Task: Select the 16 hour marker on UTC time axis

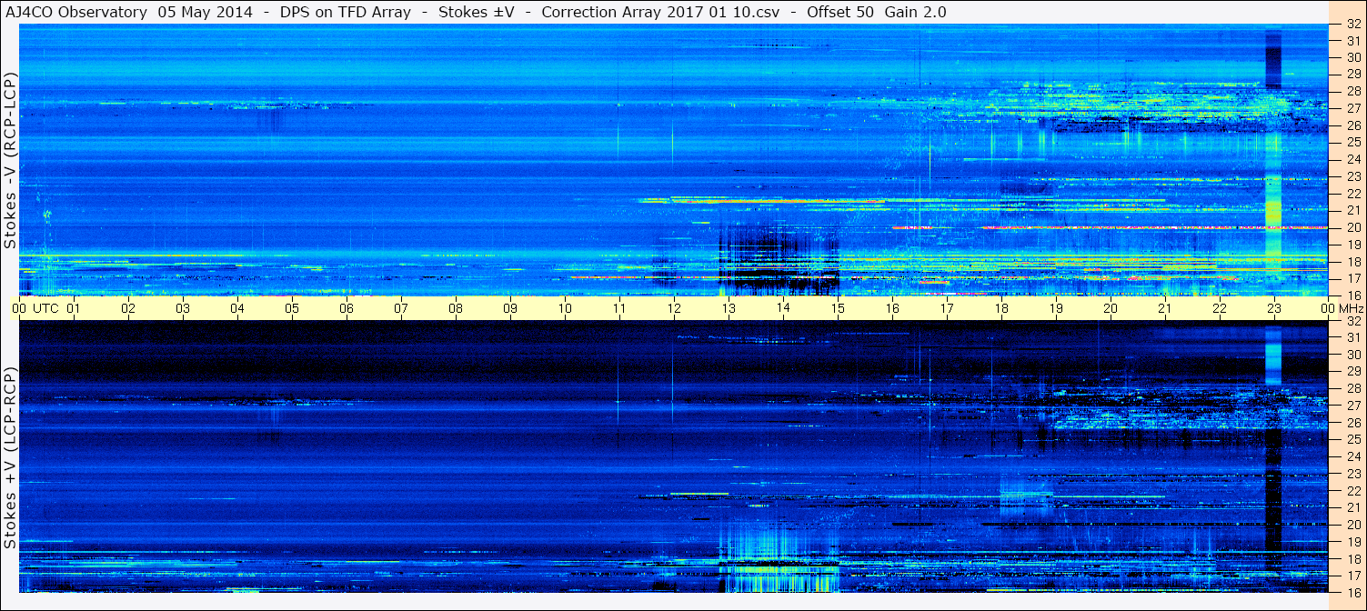Action: (x=892, y=308)
